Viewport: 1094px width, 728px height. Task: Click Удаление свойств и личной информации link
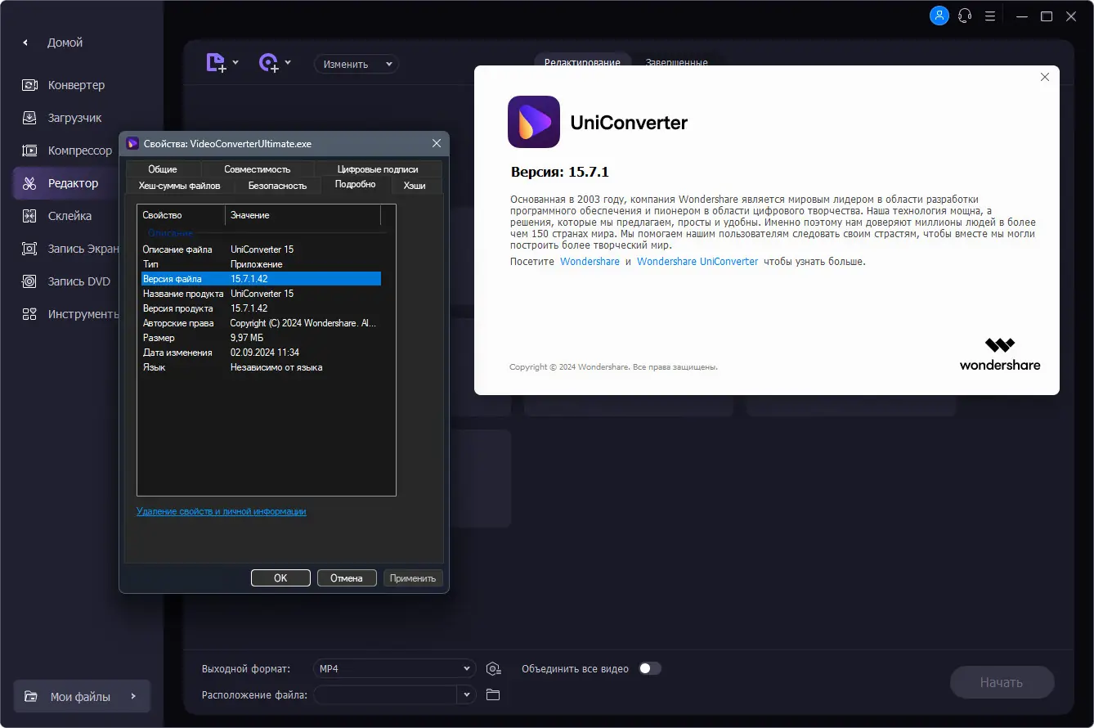(x=222, y=511)
